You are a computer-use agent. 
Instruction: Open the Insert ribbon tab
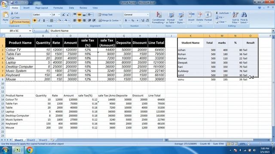[x=27, y=8]
